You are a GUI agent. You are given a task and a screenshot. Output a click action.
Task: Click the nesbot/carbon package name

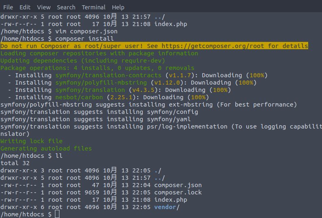coord(79,97)
